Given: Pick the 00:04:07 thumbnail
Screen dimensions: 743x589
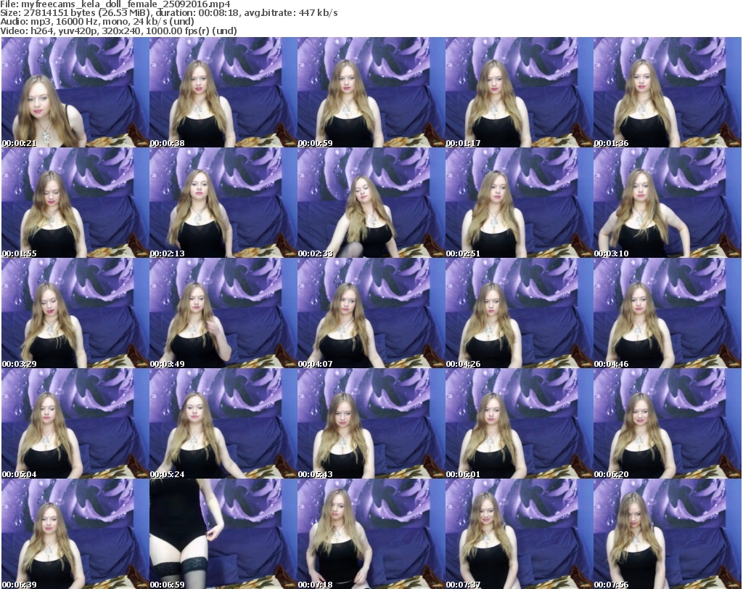Looking at the screenshot, I should click(370, 314).
